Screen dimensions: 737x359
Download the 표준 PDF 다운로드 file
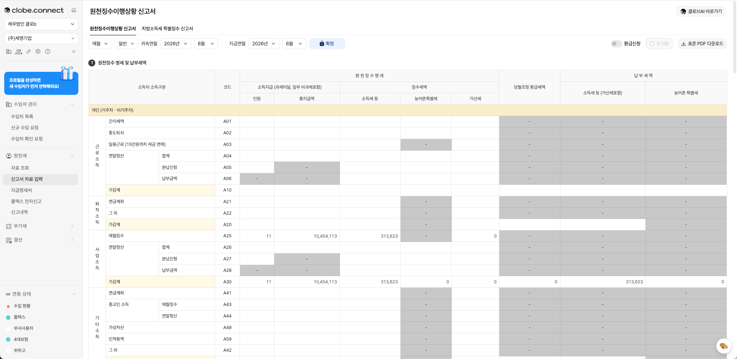tap(702, 44)
